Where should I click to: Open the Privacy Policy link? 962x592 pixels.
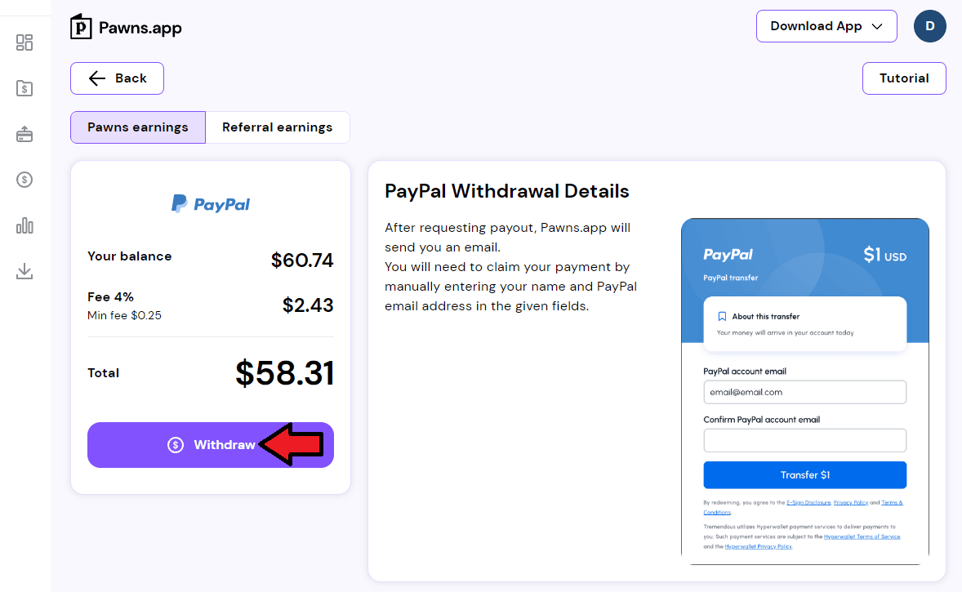[849, 502]
